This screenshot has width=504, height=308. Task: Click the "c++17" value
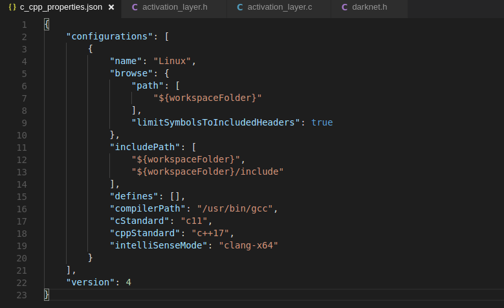pos(210,233)
